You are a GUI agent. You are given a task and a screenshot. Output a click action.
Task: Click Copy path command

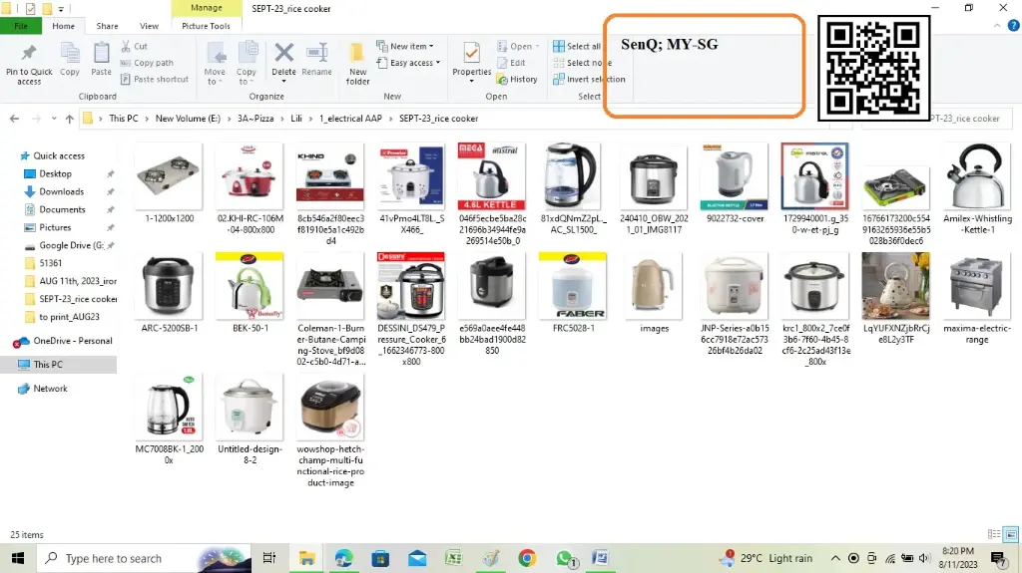pos(147,63)
